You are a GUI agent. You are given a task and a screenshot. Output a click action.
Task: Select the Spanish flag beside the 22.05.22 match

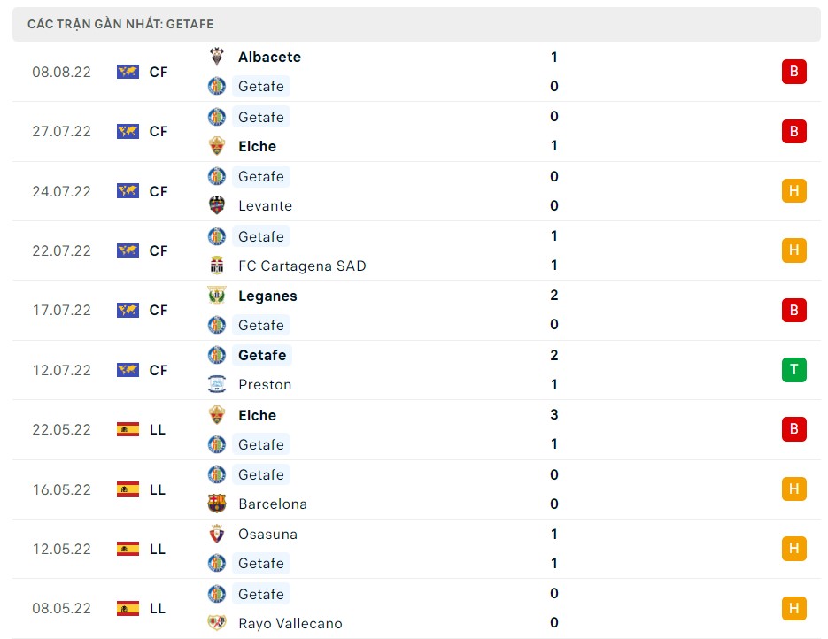(128, 429)
